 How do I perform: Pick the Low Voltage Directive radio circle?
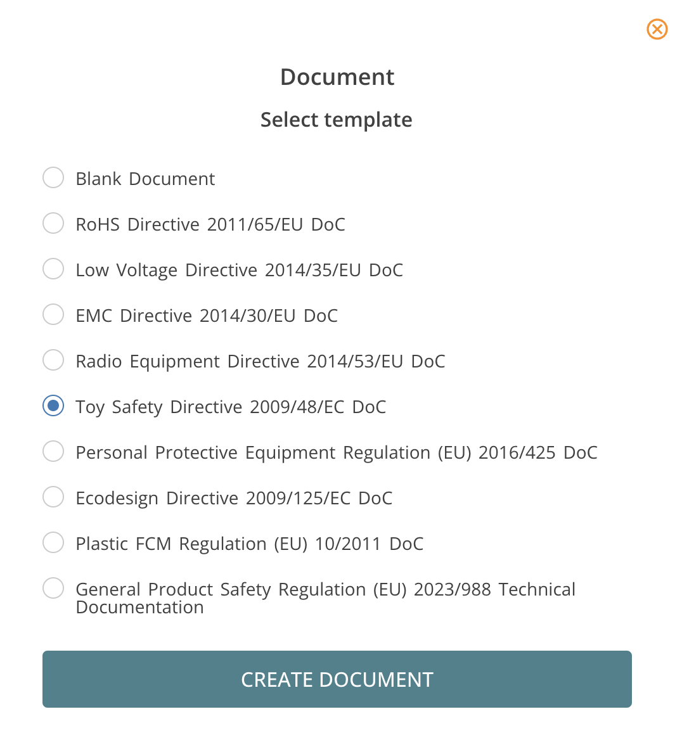(x=53, y=269)
